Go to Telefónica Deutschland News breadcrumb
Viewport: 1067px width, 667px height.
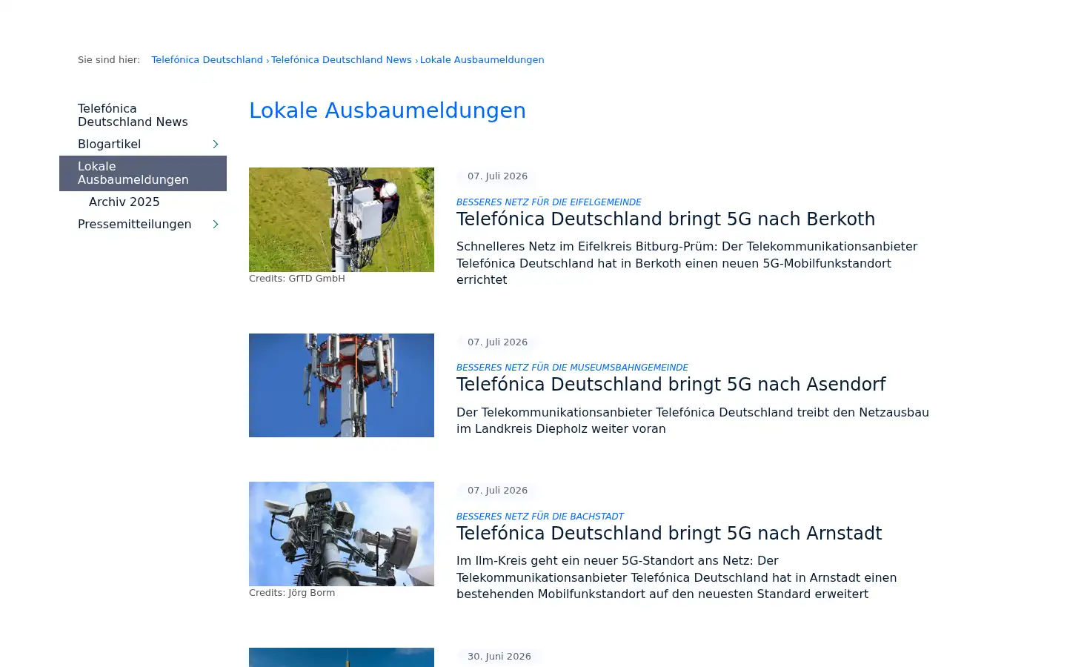tap(341, 60)
